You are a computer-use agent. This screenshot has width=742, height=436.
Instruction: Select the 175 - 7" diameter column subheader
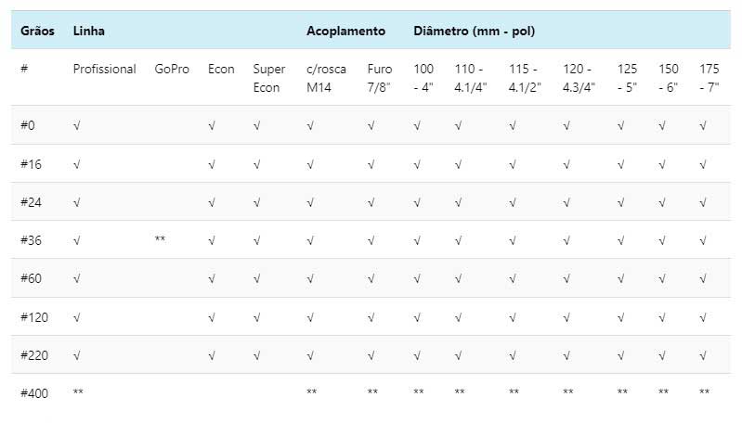point(709,78)
